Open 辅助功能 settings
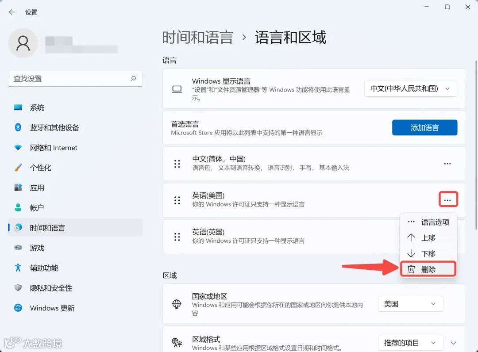This screenshot has height=352, width=478. pos(75,268)
